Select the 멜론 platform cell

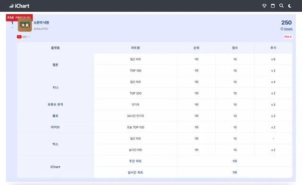coord(55,65)
